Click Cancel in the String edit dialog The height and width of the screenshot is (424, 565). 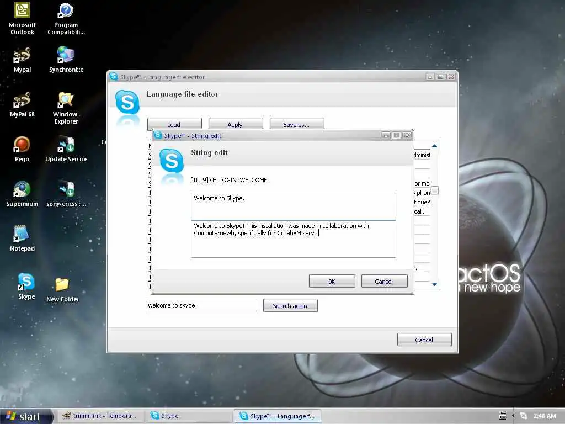coord(384,281)
